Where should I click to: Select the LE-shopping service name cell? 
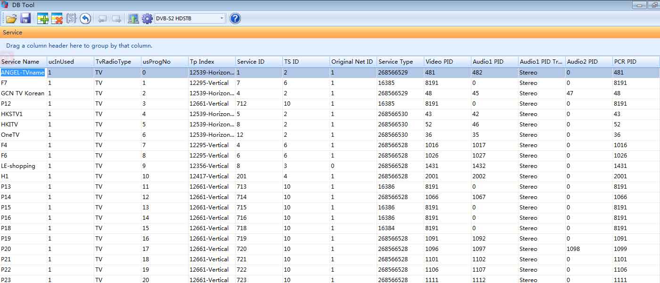point(18,166)
